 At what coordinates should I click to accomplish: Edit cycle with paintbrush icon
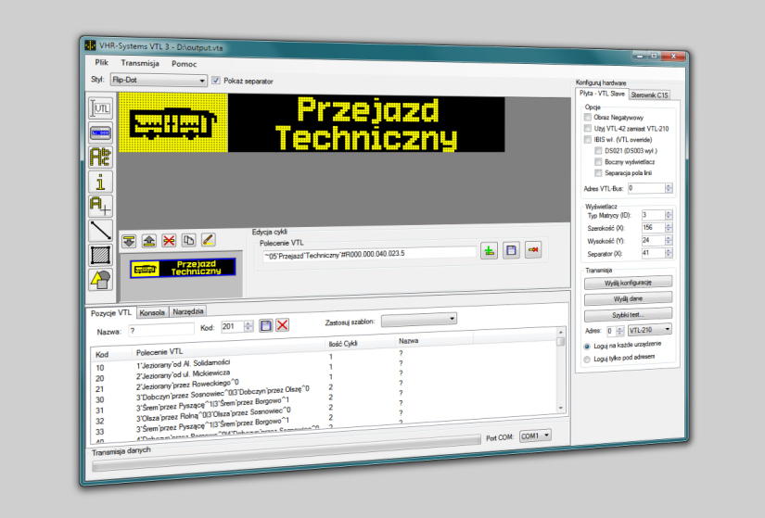(x=208, y=239)
